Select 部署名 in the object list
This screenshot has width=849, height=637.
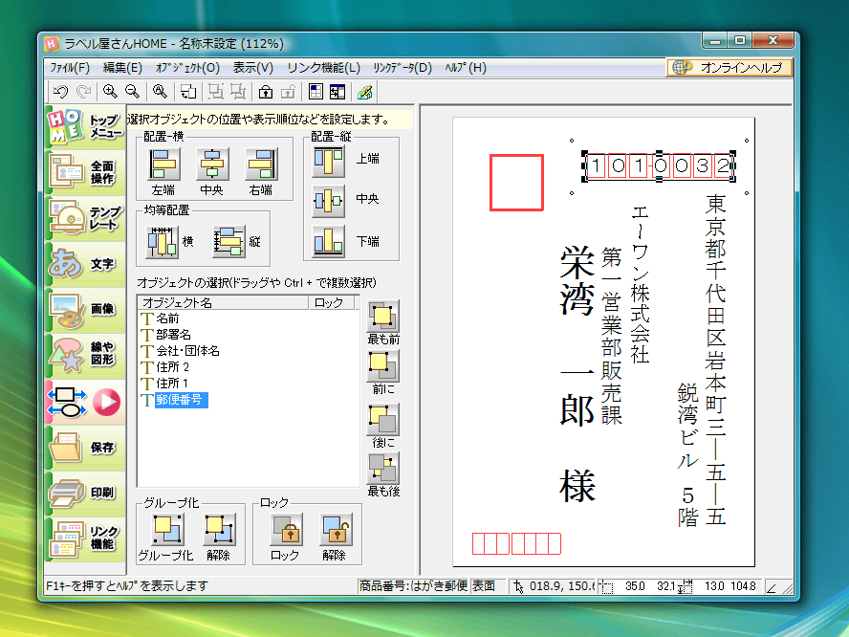(x=173, y=335)
